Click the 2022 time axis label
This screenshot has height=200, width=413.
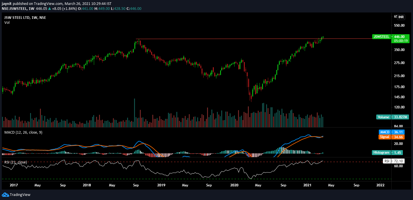pos(380,185)
